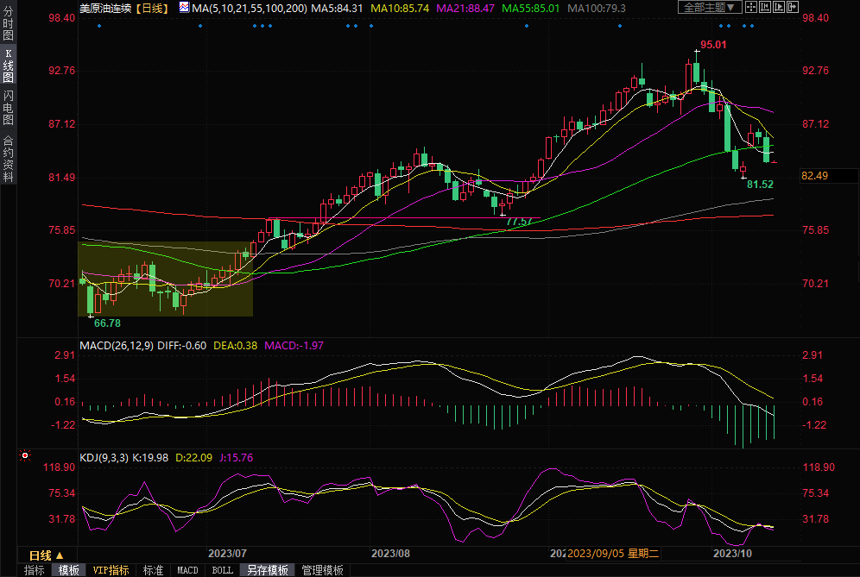Screen dimensions: 860x577
Task: Apply the MACD template
Action: click(187, 570)
